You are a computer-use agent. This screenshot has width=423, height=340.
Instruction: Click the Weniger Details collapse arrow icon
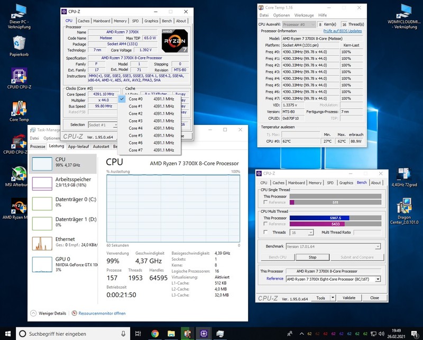click(33, 313)
